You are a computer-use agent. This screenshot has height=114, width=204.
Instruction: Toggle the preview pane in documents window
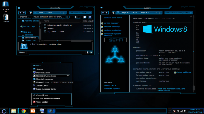pyautogui.click(x=85, y=17)
